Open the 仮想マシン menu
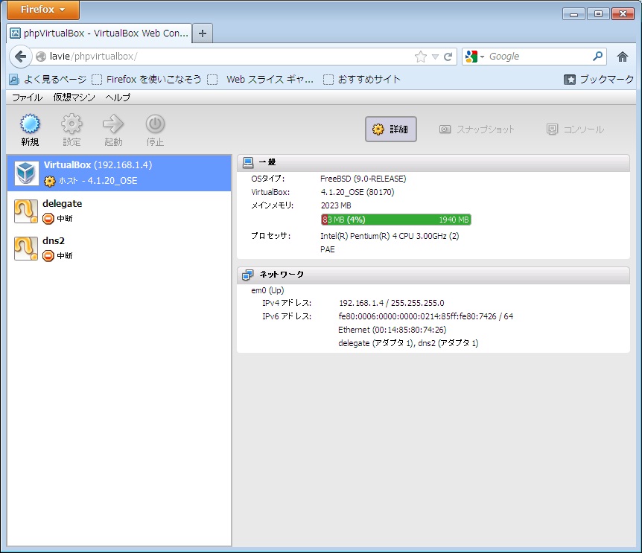The width and height of the screenshot is (642, 553). 74,98
